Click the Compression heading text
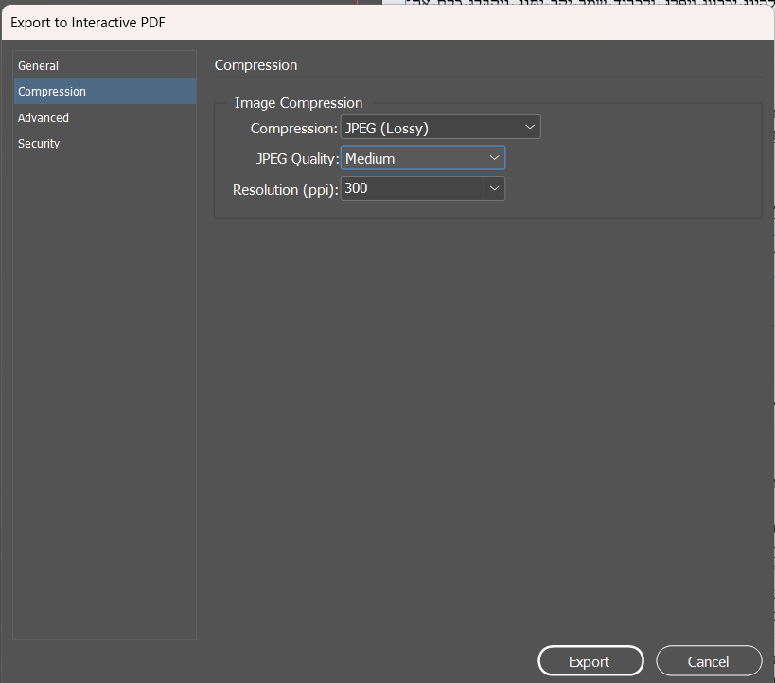Screen dimensions: 775x683 pos(256,65)
